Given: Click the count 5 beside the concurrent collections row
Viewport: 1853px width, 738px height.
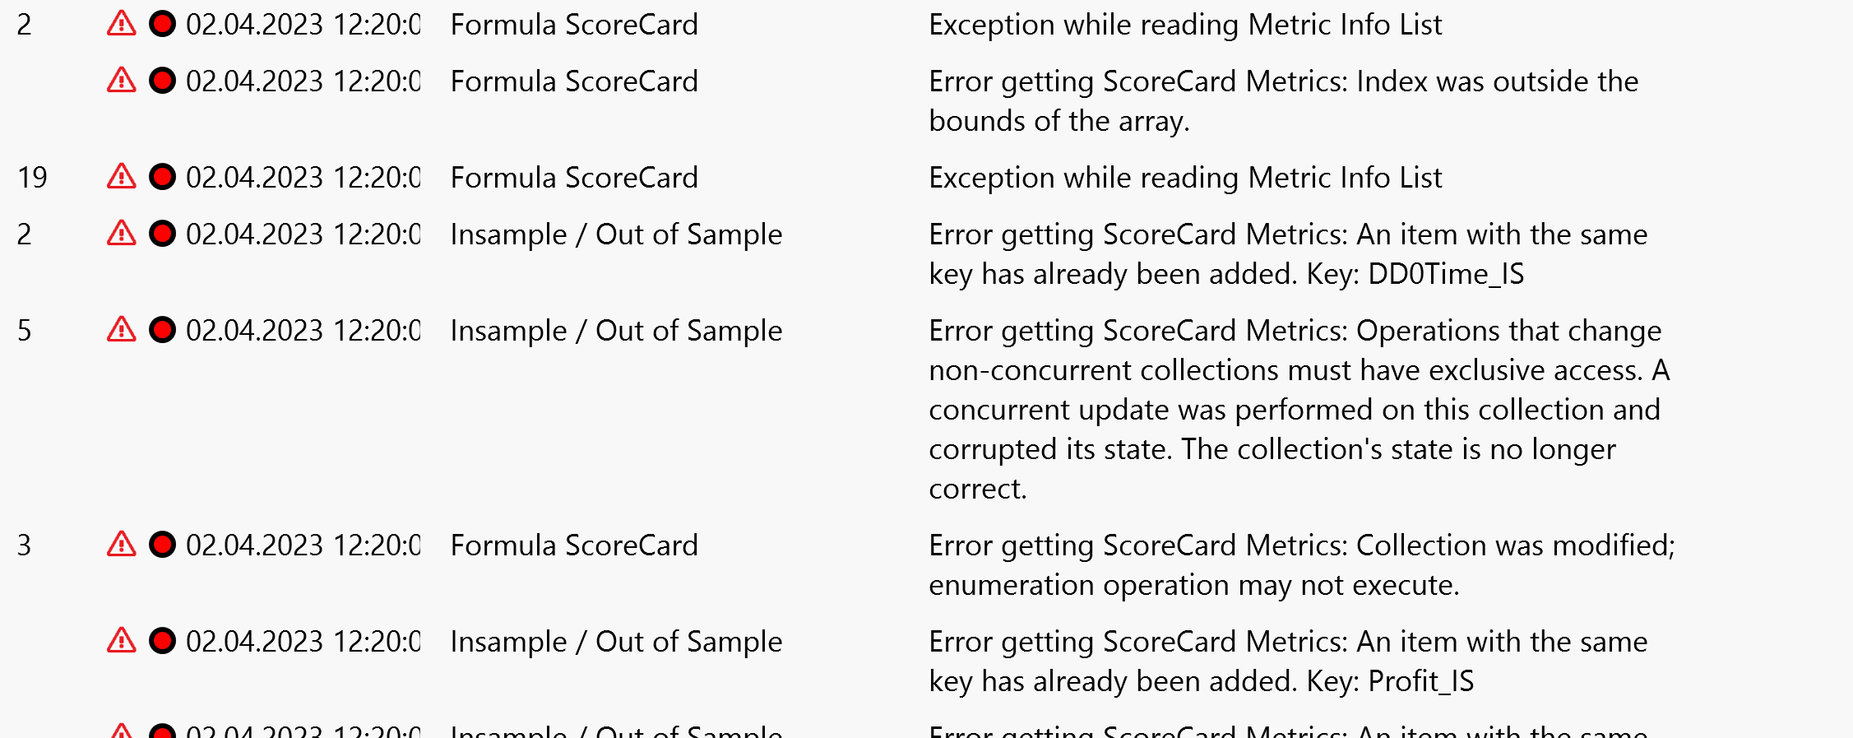Looking at the screenshot, I should click(23, 330).
